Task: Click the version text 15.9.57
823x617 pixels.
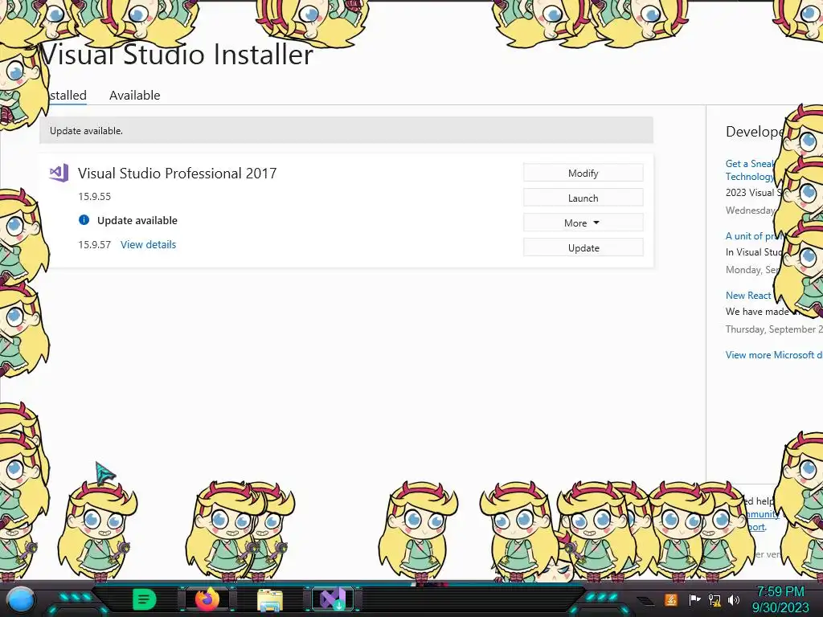Action: 95,244
